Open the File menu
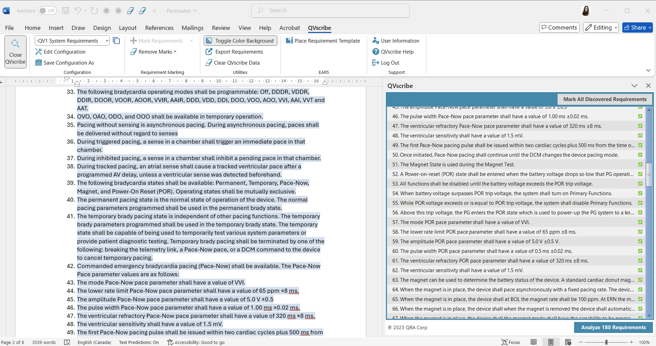Image resolution: width=656 pixels, height=346 pixels. pos(10,28)
